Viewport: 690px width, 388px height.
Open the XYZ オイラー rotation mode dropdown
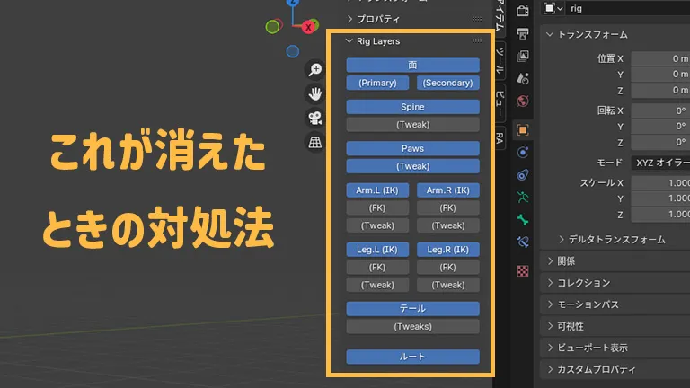tap(660, 163)
